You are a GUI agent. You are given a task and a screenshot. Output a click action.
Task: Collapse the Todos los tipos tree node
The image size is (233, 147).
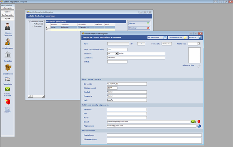click(29, 22)
